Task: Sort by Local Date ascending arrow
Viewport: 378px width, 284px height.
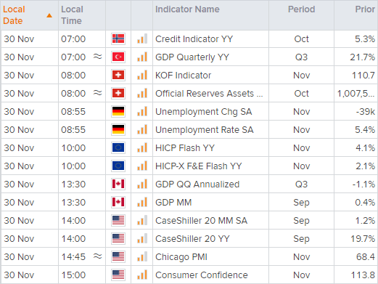Action: pyautogui.click(x=49, y=16)
